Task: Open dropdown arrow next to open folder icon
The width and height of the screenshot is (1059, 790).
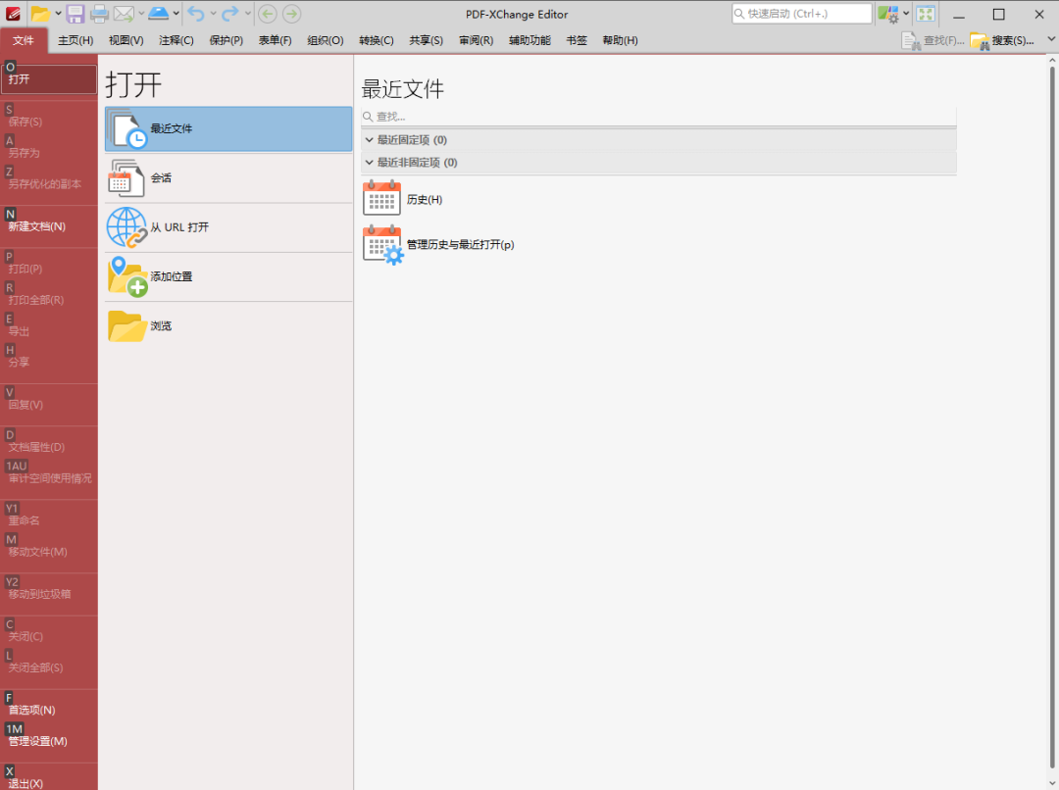Action: [x=58, y=14]
